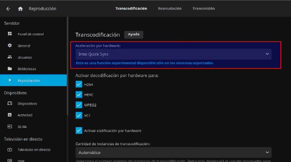
Task: Click the Usuarios people icon
Action: [x=10, y=57]
